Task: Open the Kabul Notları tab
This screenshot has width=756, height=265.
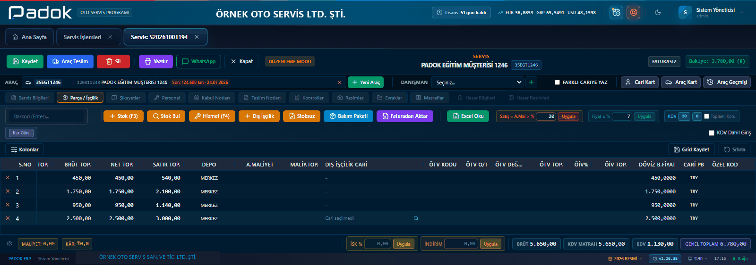Action: coord(212,98)
